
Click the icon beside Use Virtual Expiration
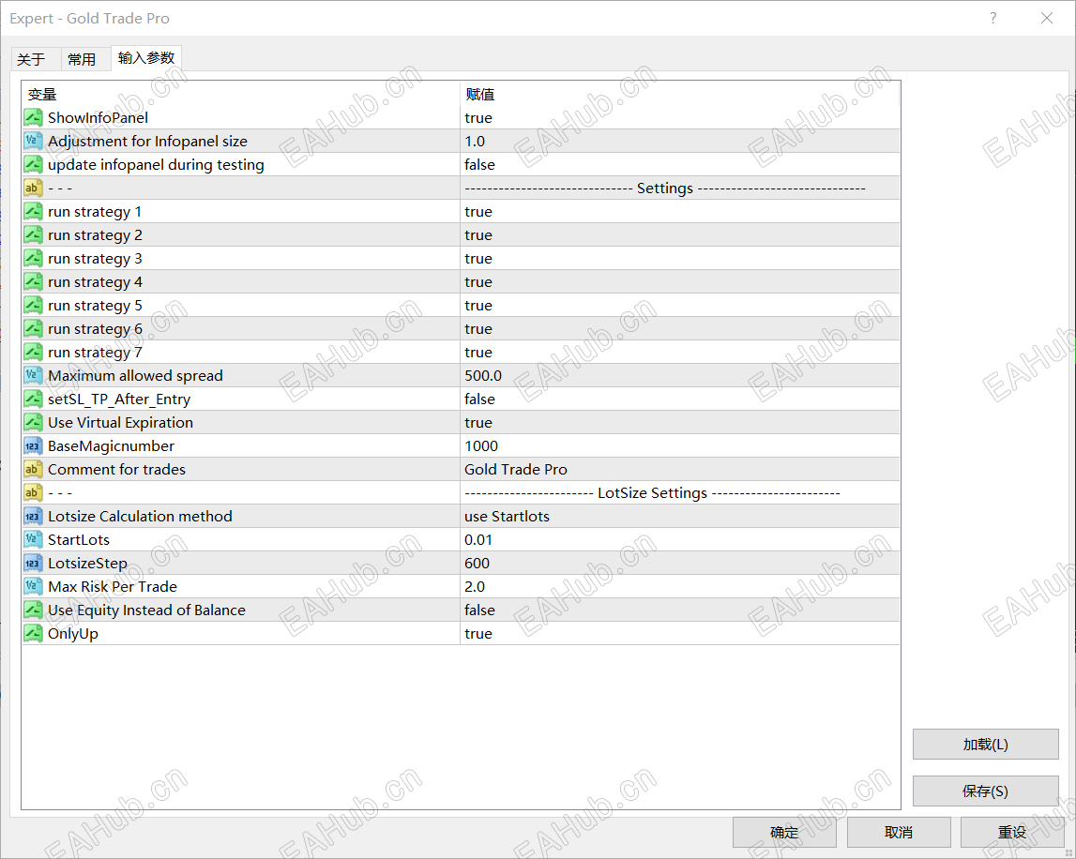pyautogui.click(x=33, y=422)
